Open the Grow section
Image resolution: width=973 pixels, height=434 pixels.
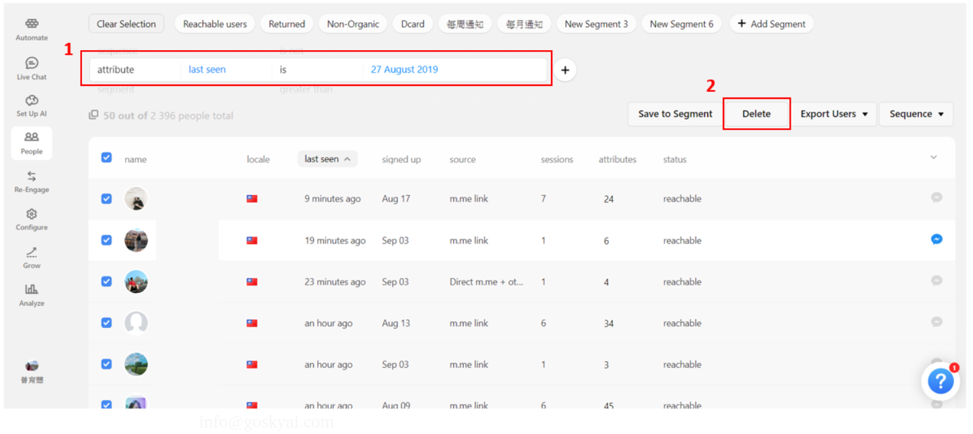coord(31,252)
